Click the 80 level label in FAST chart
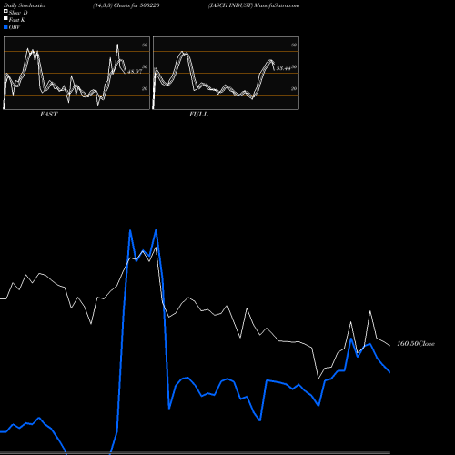Screen dimensions: 455x455 click(x=145, y=45)
